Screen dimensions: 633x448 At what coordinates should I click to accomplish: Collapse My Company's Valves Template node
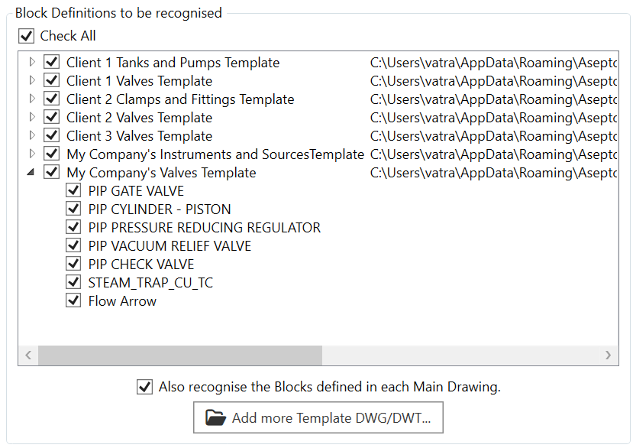tap(31, 173)
